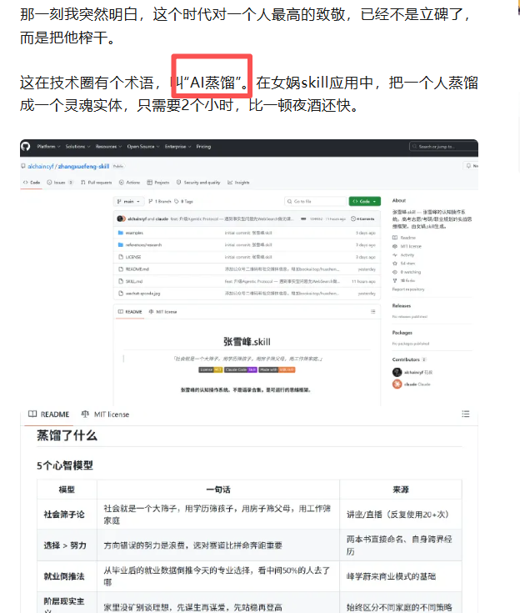Open the Solutions dropdown menu
The height and width of the screenshot is (613, 520).
(x=77, y=147)
